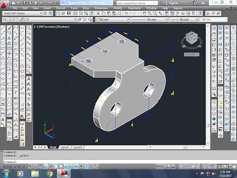Toggle Grid Display in the status bar
This screenshot has height=178, width=237.
(40, 167)
